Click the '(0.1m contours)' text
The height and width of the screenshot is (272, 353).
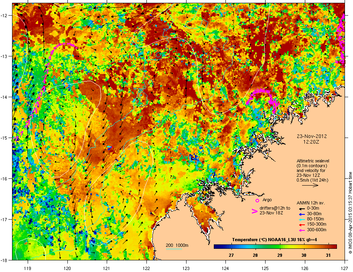(312, 166)
